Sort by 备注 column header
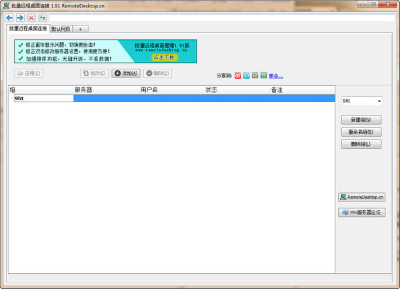The height and width of the screenshot is (289, 400). pos(302,90)
